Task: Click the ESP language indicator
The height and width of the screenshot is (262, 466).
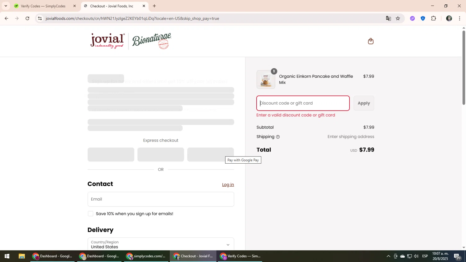Action: pyautogui.click(x=425, y=256)
